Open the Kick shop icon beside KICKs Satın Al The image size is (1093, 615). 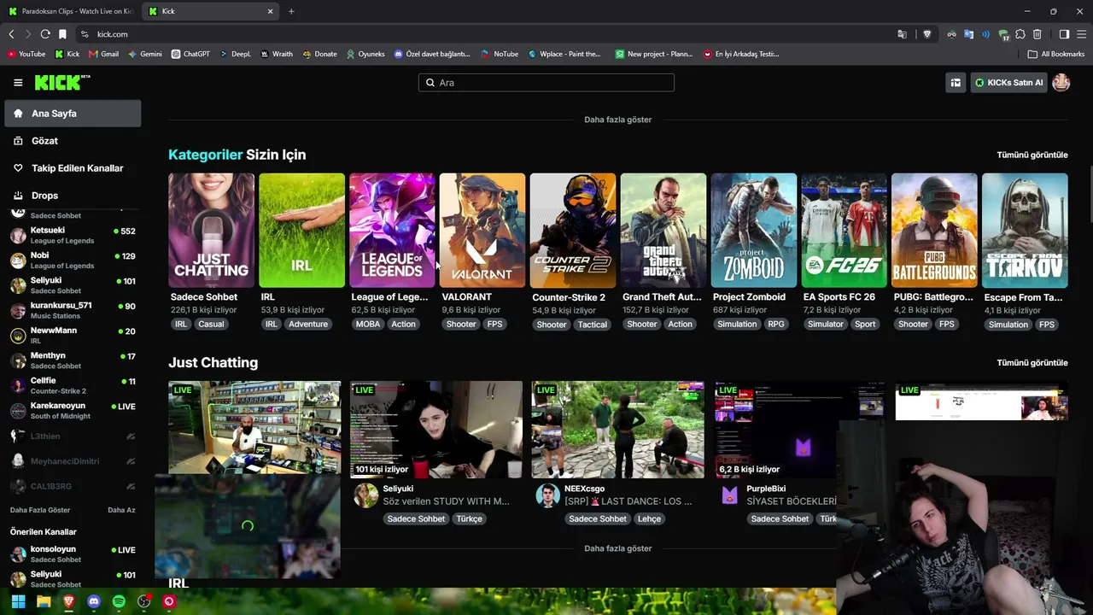(x=956, y=83)
